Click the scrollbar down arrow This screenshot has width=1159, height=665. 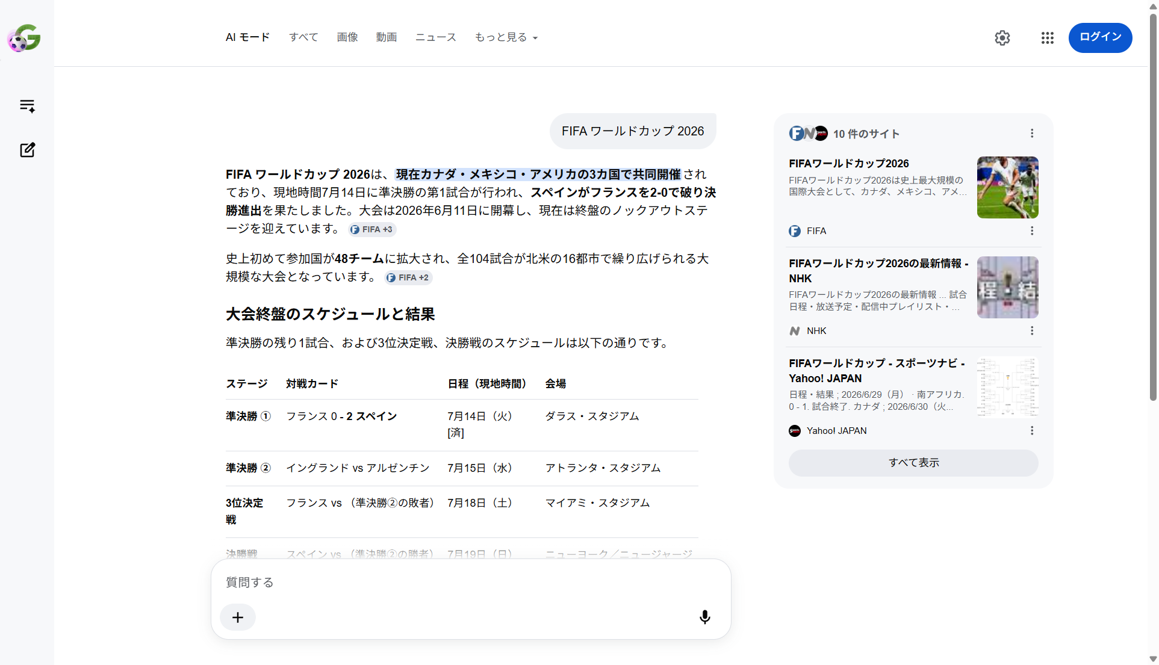click(1152, 659)
